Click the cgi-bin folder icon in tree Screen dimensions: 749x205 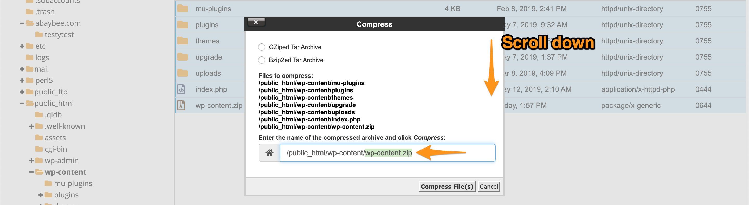pos(39,149)
